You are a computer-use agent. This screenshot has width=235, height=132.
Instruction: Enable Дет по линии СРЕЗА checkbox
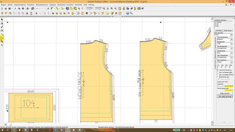coord(218,75)
